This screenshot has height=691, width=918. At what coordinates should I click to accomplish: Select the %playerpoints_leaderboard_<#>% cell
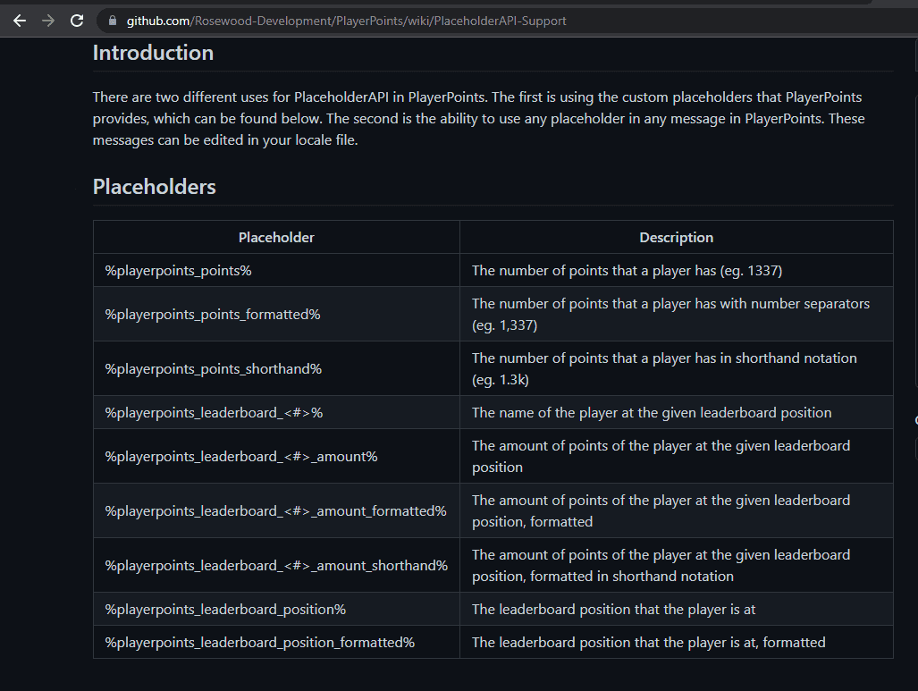[214, 413]
